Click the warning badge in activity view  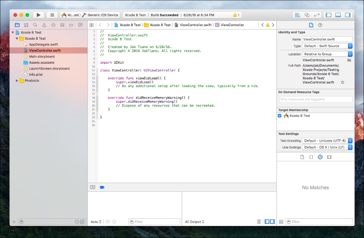[x=236, y=15]
